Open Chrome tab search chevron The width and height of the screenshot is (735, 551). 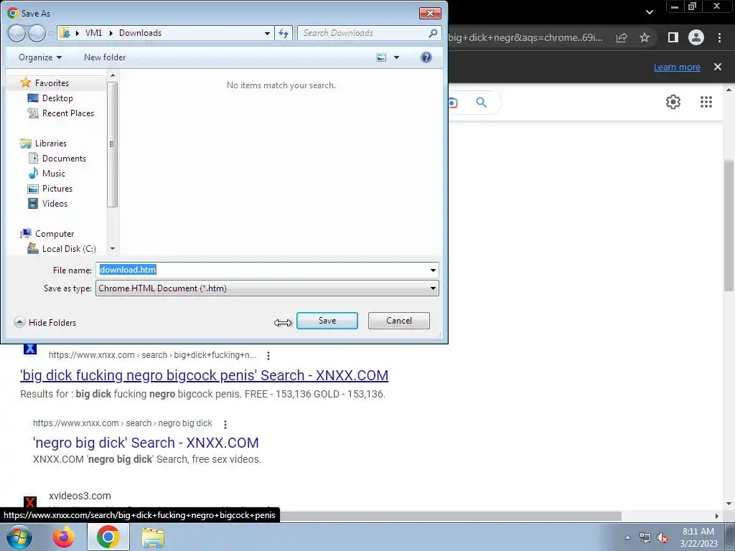(649, 12)
